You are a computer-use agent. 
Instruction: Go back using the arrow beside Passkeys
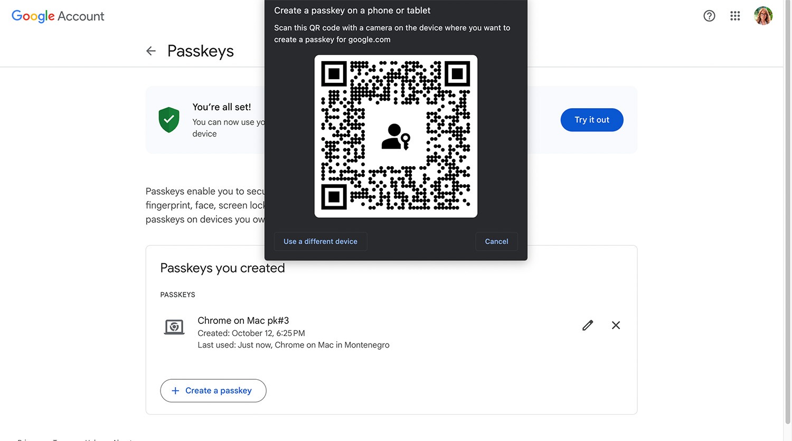(x=151, y=51)
